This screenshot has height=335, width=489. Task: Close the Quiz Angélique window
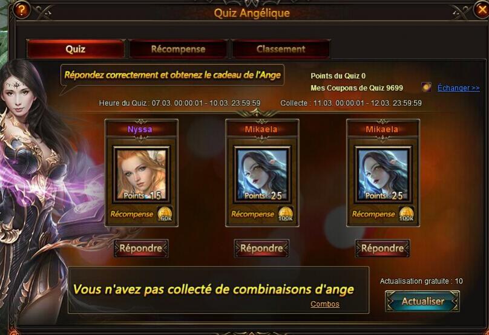(482, 10)
